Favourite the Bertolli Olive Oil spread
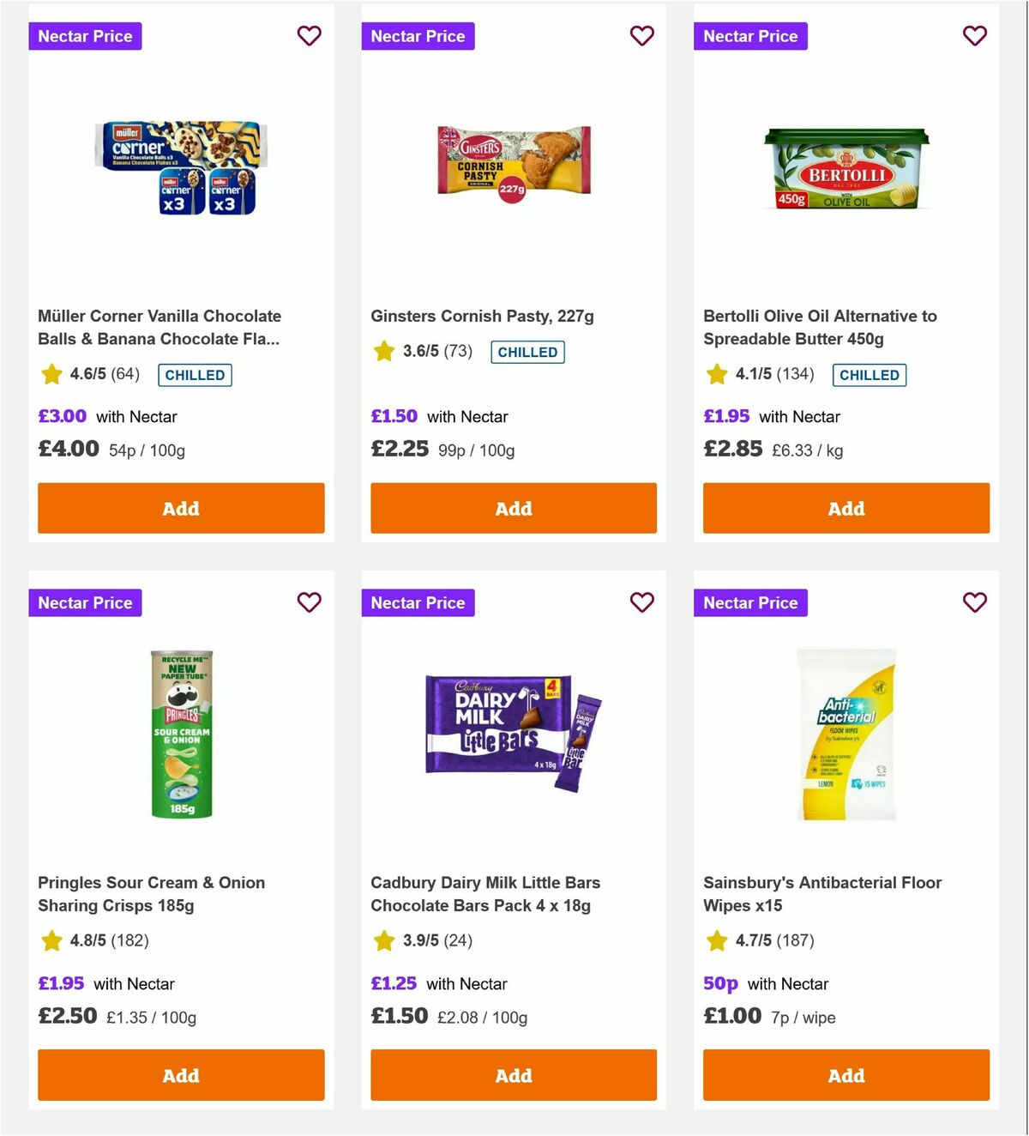The image size is (1029, 1136). click(974, 36)
